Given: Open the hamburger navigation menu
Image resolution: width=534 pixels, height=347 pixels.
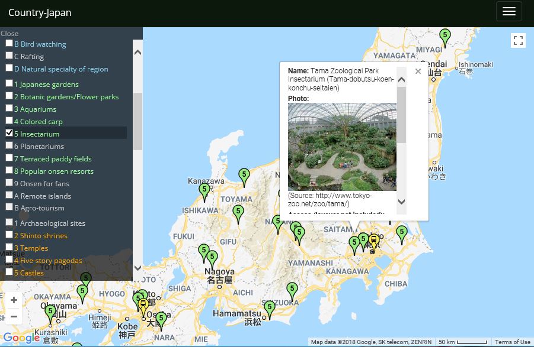Looking at the screenshot, I should tap(509, 11).
